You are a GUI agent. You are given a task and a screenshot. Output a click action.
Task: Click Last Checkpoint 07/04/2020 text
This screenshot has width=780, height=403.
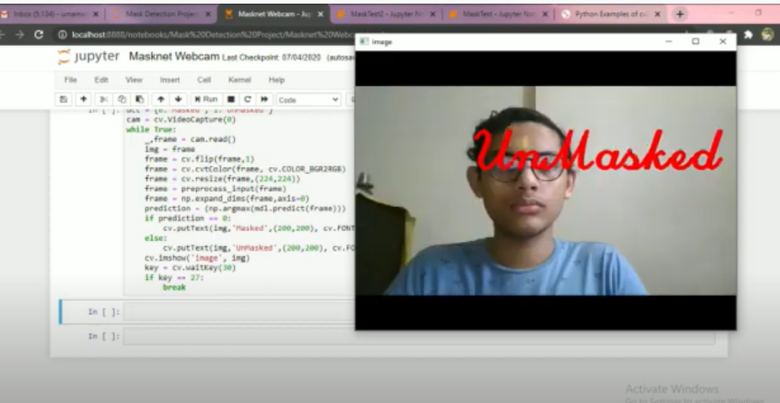pyautogui.click(x=271, y=58)
